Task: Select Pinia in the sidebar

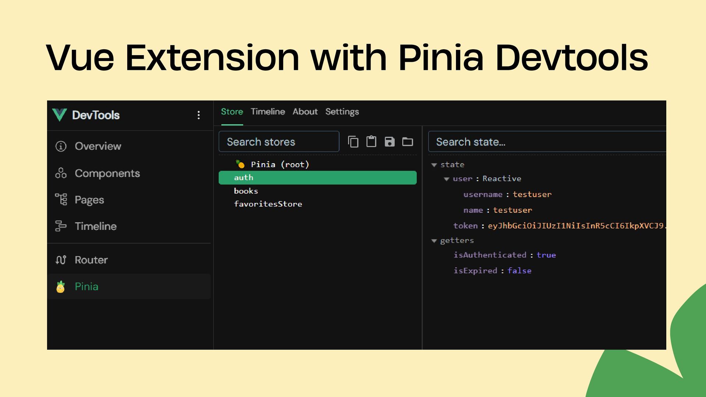Action: (x=86, y=286)
